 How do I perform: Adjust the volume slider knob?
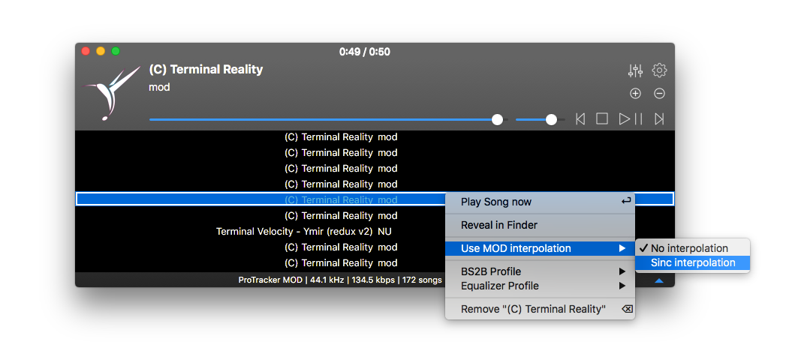point(552,120)
